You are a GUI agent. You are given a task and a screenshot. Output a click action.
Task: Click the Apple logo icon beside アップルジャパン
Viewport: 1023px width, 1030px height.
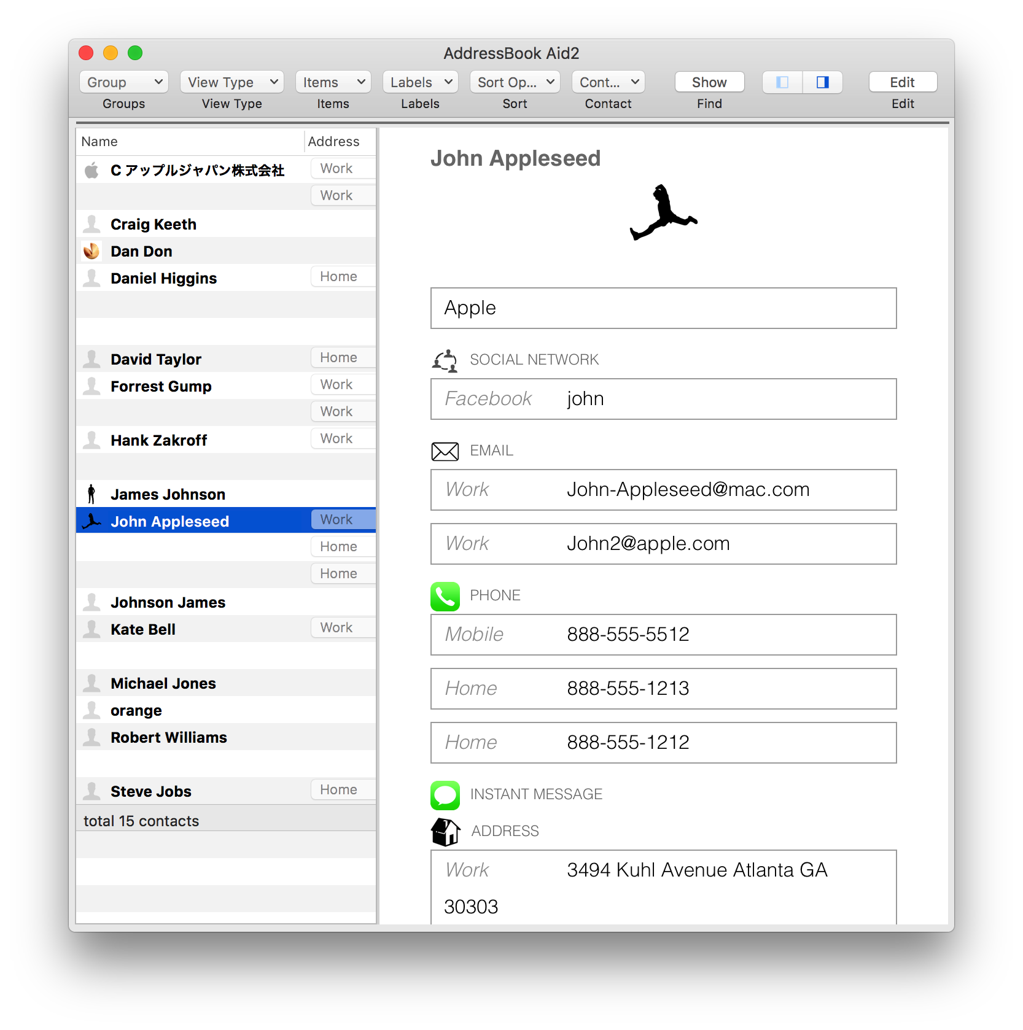(x=91, y=170)
